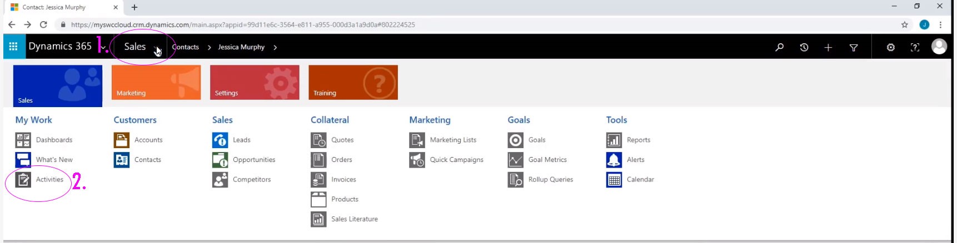Open the Sales Literature link
The height and width of the screenshot is (243, 957).
pos(355,219)
